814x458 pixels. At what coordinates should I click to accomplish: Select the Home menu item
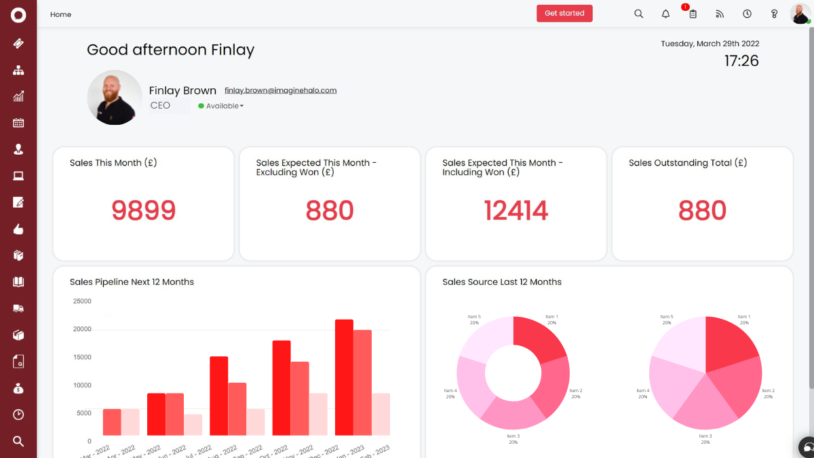60,14
